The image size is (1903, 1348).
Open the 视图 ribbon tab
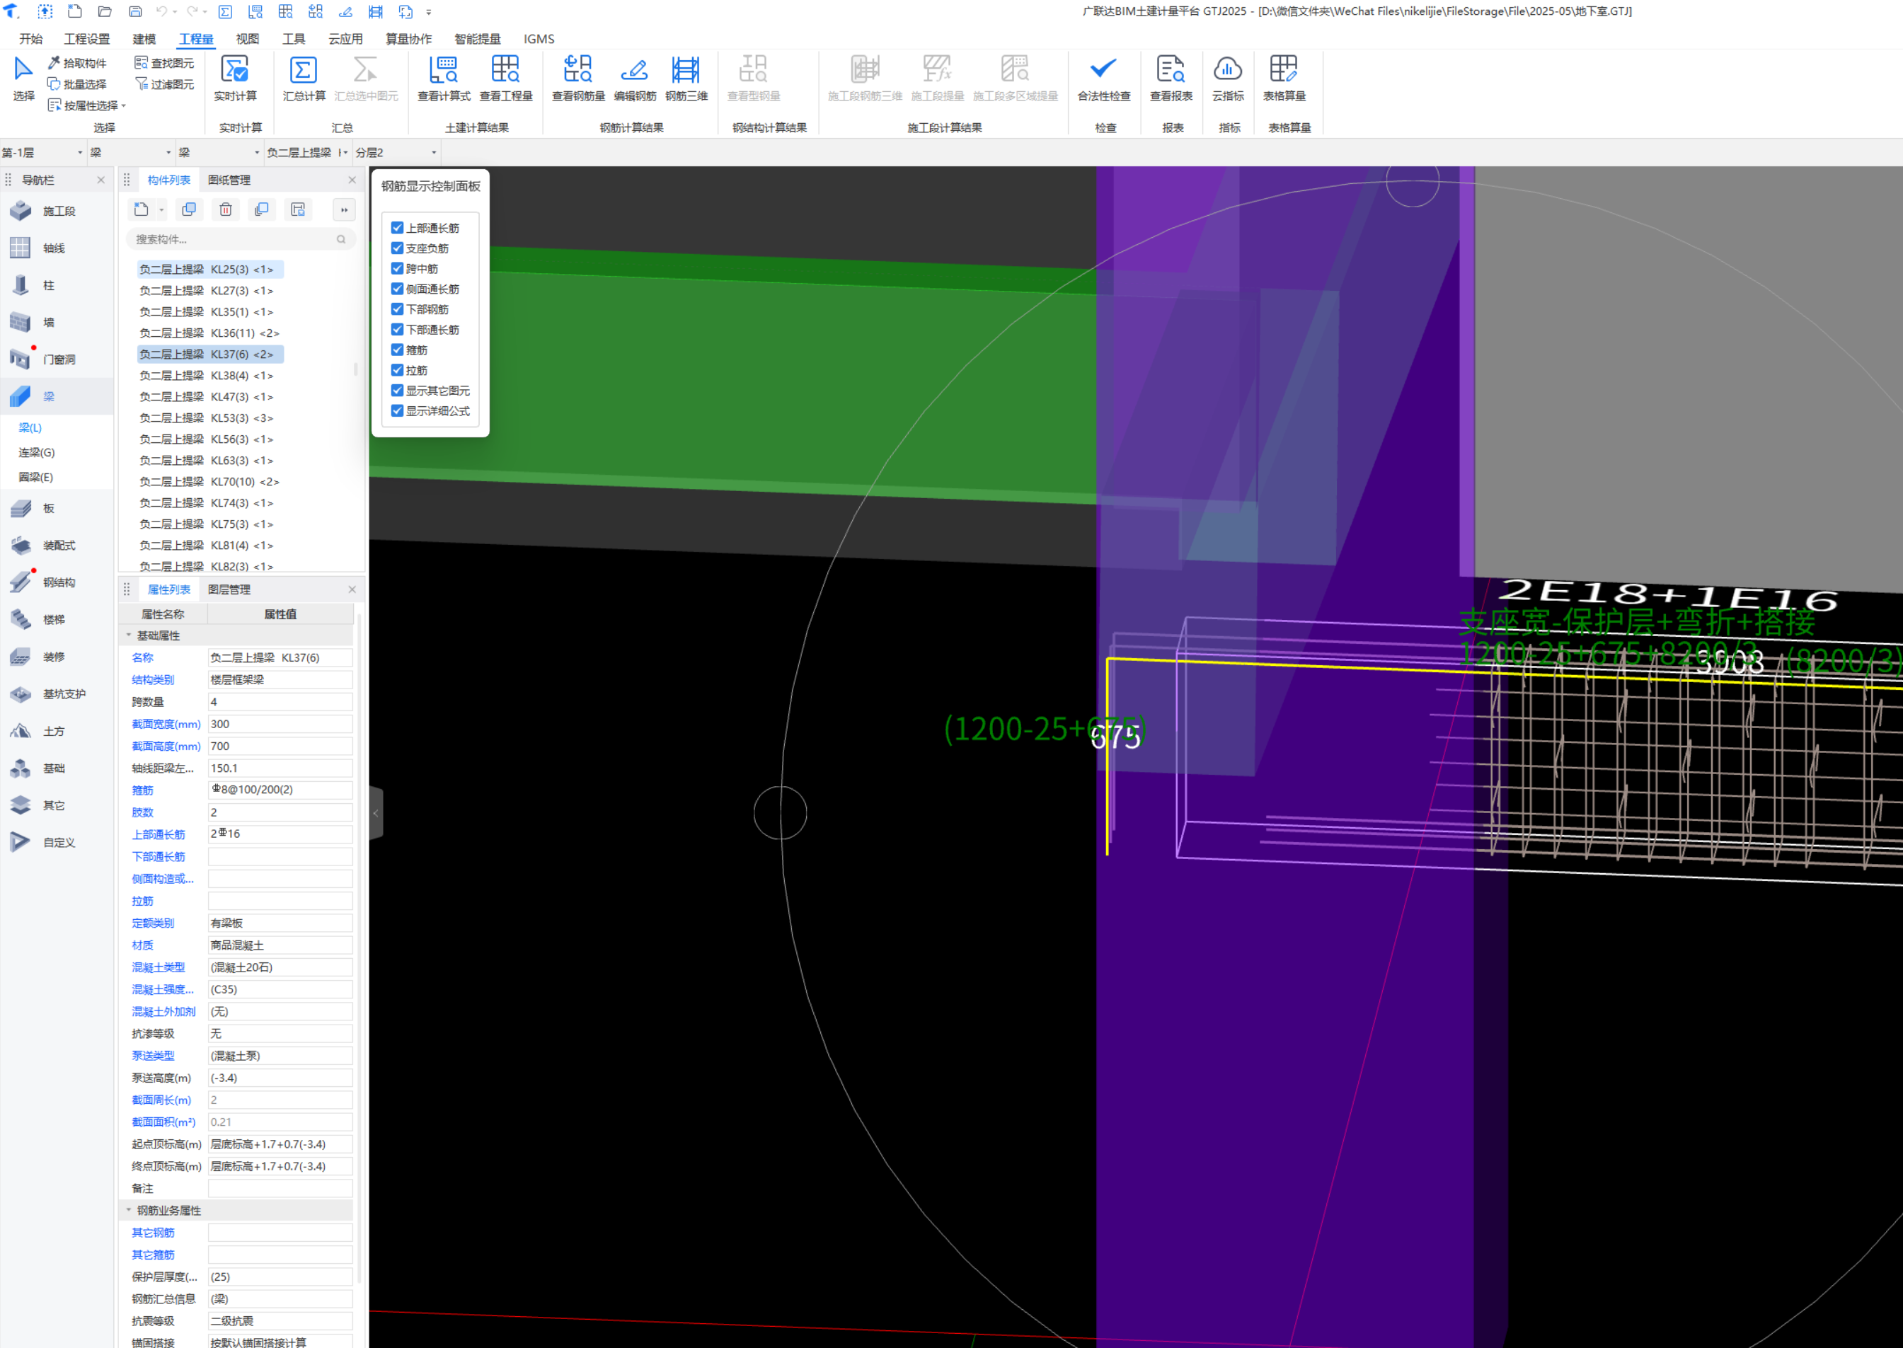click(247, 39)
